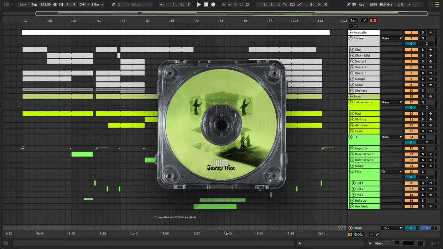Click the bottom status bar play button
Image resolution: width=443 pixels, height=249 pixels.
point(300,243)
